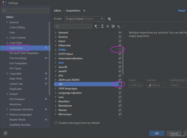The height and width of the screenshot is (138, 187).
Task: Click the Reset link
Action: [181, 10]
